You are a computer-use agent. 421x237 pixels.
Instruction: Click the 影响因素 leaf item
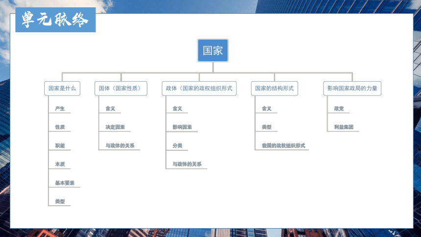182,127
